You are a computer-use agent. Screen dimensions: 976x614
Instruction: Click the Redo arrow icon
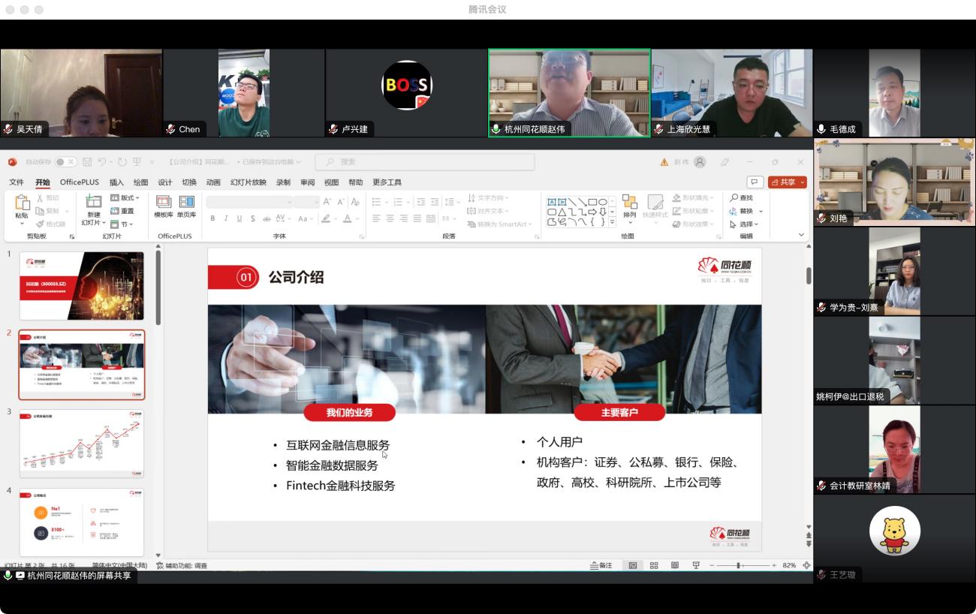tap(122, 161)
